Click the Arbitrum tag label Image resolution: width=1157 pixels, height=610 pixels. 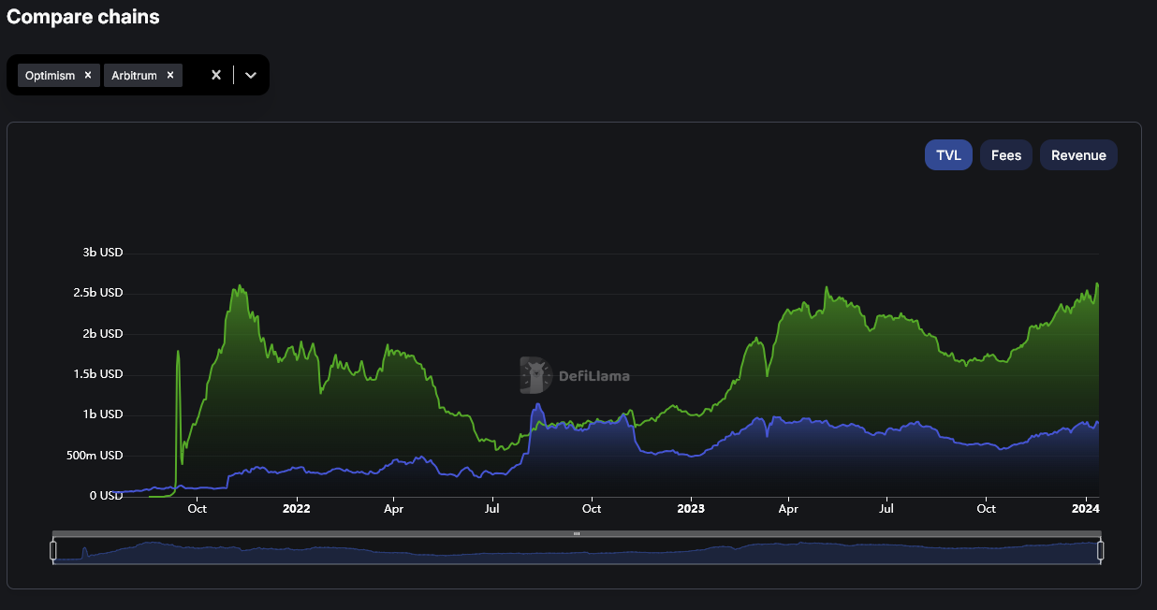click(134, 76)
